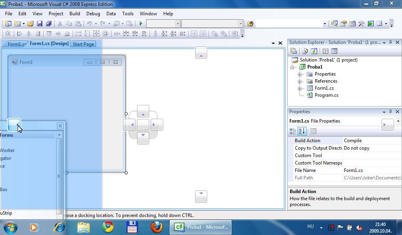Open Windows Start menu orb
This screenshot has width=402, height=235.
coord(11,227)
